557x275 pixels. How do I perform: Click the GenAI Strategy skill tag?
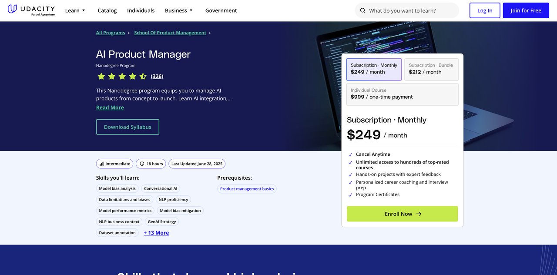[x=162, y=221]
